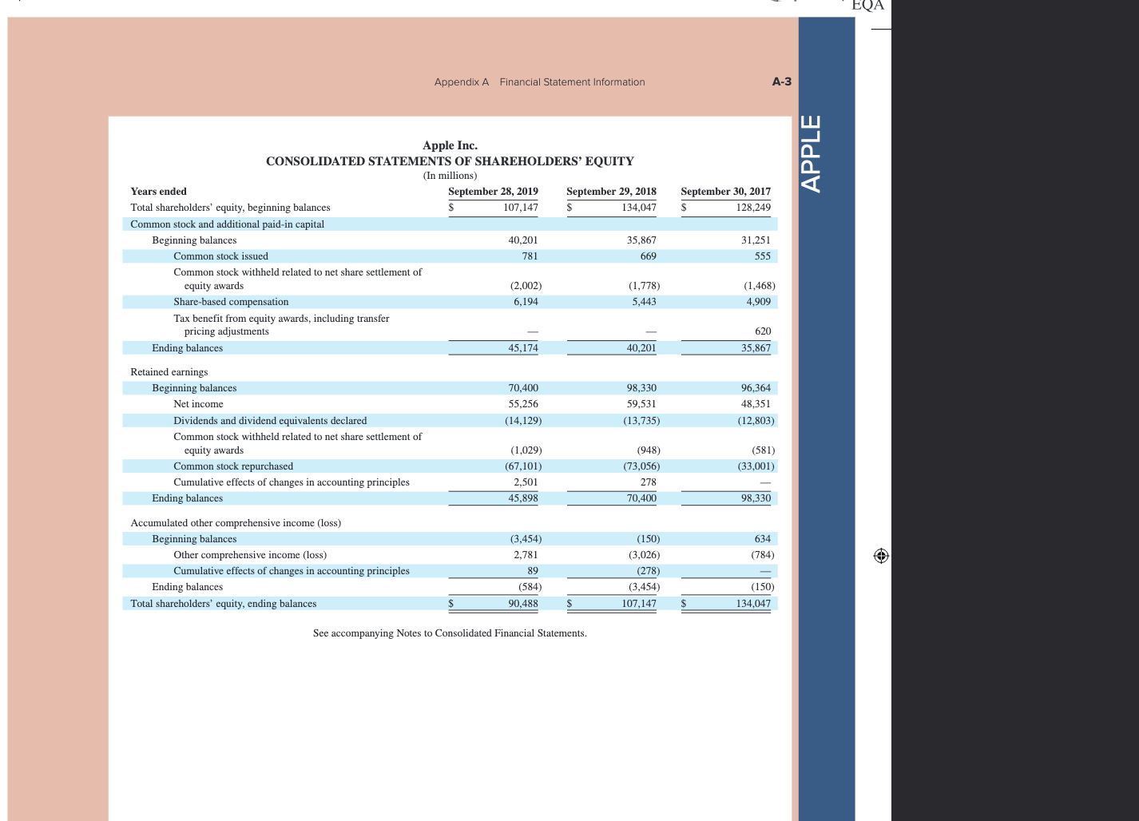Click the See accompanying Notes link text
The image size is (1139, 821).
tap(450, 634)
